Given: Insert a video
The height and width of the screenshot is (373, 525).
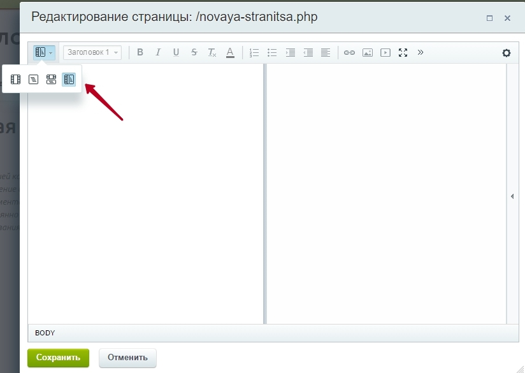Looking at the screenshot, I should point(385,53).
